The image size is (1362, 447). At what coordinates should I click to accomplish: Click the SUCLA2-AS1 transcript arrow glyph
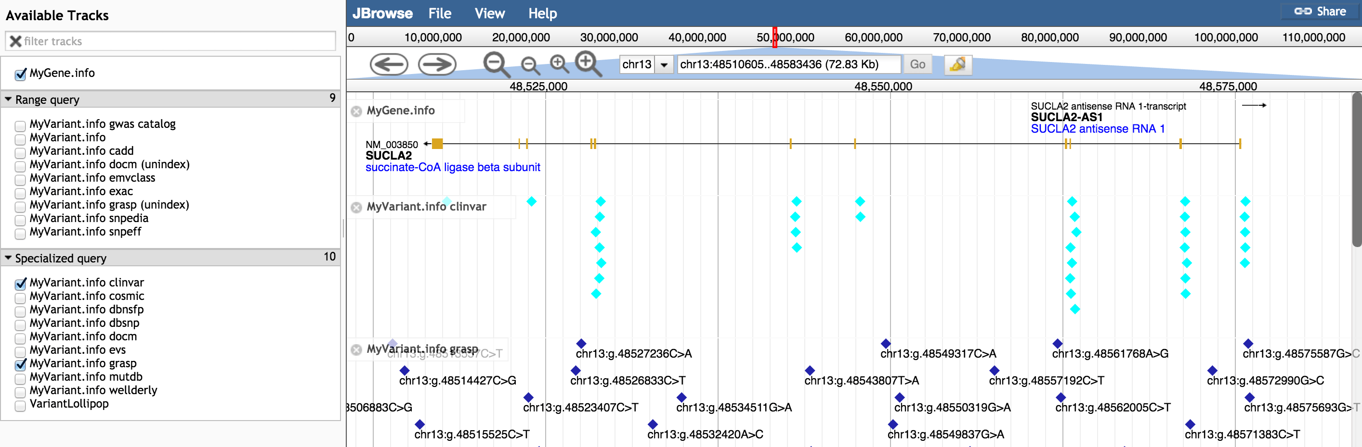point(1254,106)
